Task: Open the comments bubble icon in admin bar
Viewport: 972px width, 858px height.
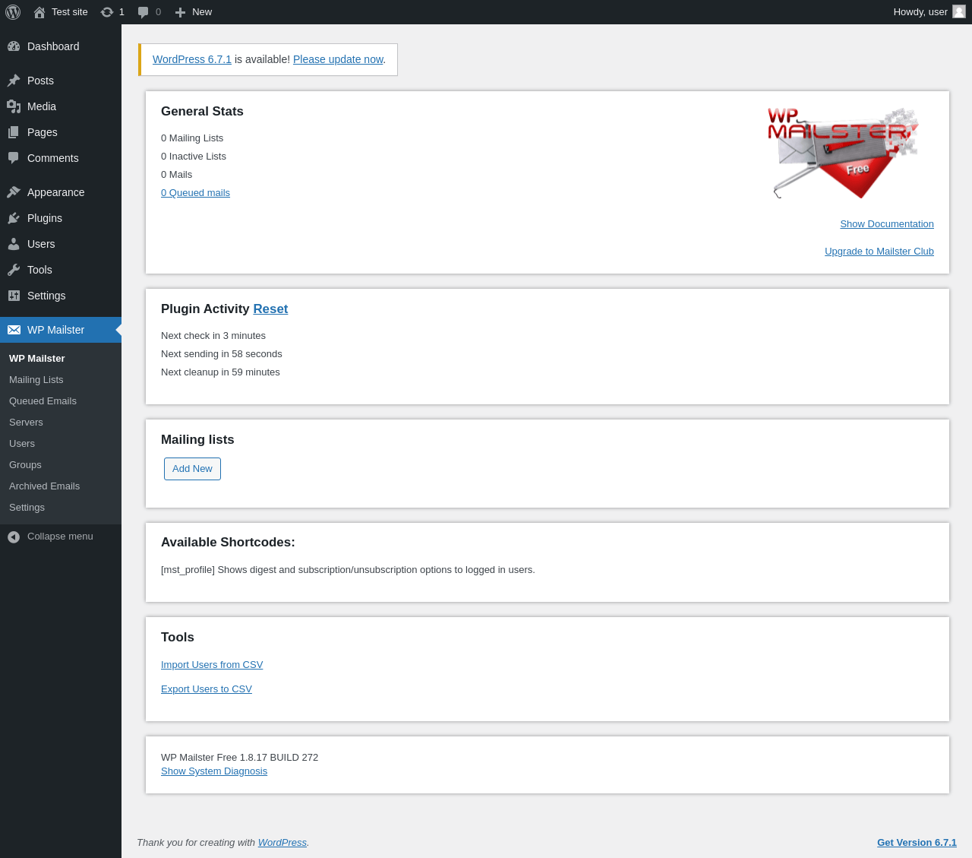Action: click(x=143, y=12)
